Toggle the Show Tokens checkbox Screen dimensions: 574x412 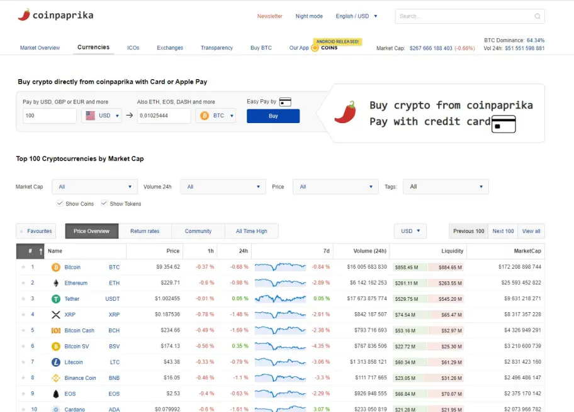pos(104,203)
